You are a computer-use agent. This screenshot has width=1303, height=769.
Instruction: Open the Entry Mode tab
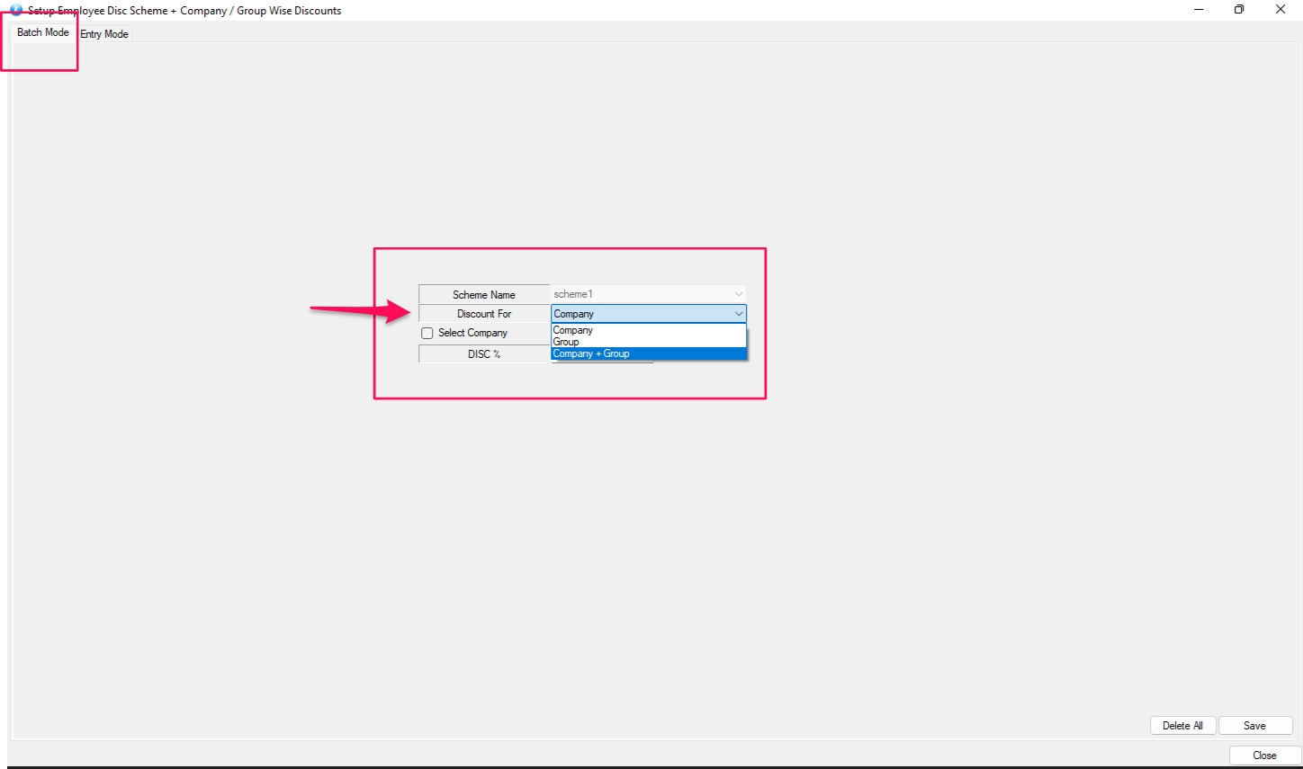pos(104,34)
